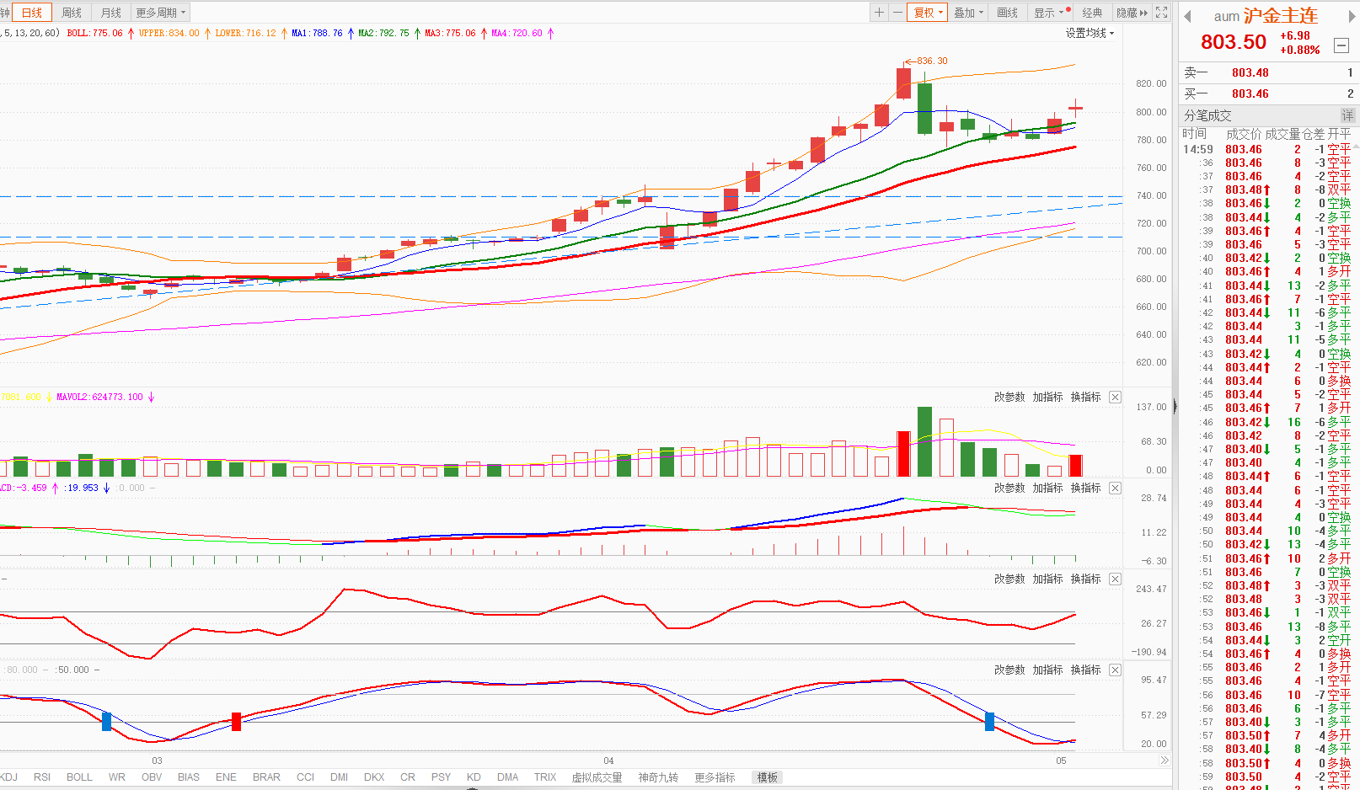1360x790 pixels.
Task: Click MA1:788.76 legend label
Action: coord(317,33)
